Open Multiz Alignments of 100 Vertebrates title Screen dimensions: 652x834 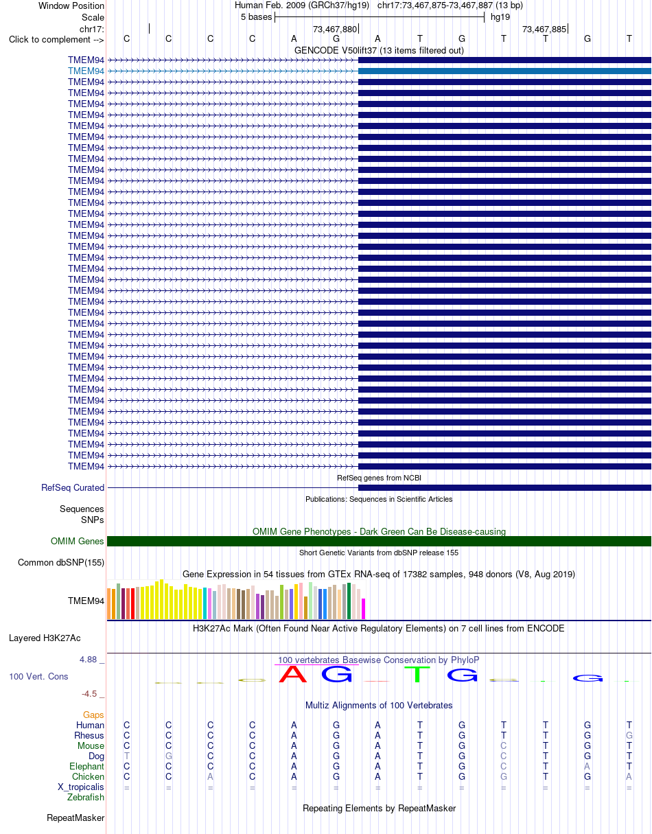click(x=379, y=705)
